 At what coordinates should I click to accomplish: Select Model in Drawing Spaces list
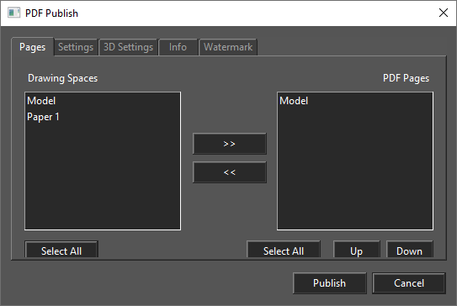tap(103, 101)
